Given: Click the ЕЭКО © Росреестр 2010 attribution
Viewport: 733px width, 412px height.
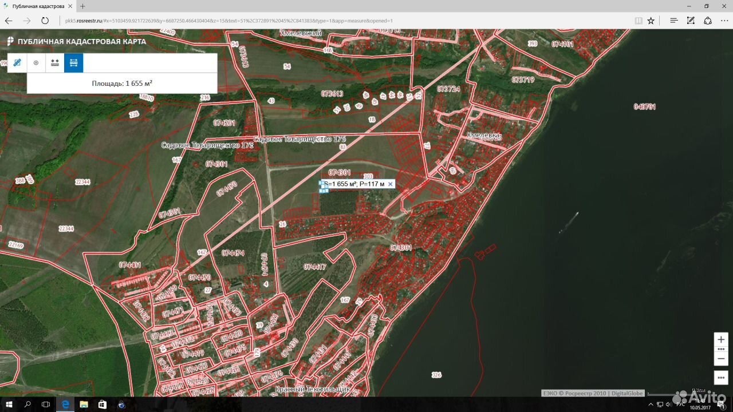Looking at the screenshot, I should point(574,393).
